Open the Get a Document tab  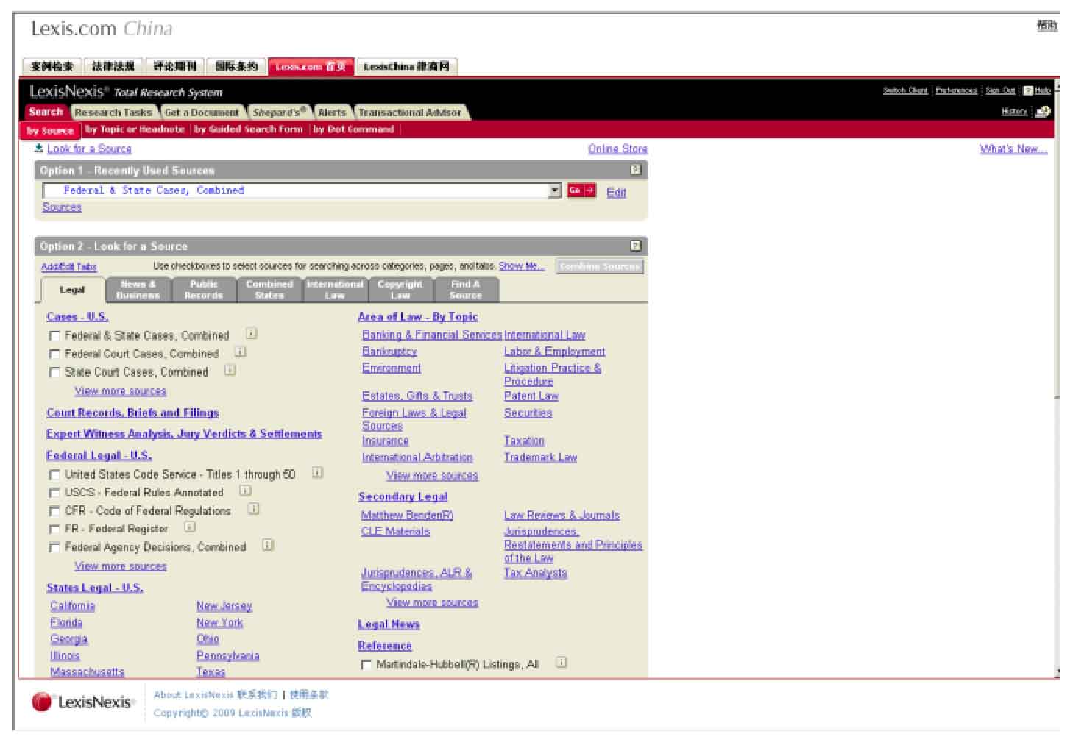click(x=202, y=113)
